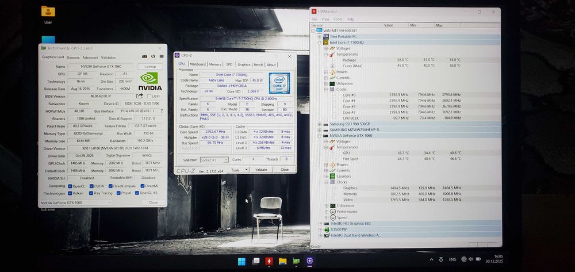
Task: Click the Intel Core i7 badge in CPU-Z
Action: pyautogui.click(x=279, y=83)
